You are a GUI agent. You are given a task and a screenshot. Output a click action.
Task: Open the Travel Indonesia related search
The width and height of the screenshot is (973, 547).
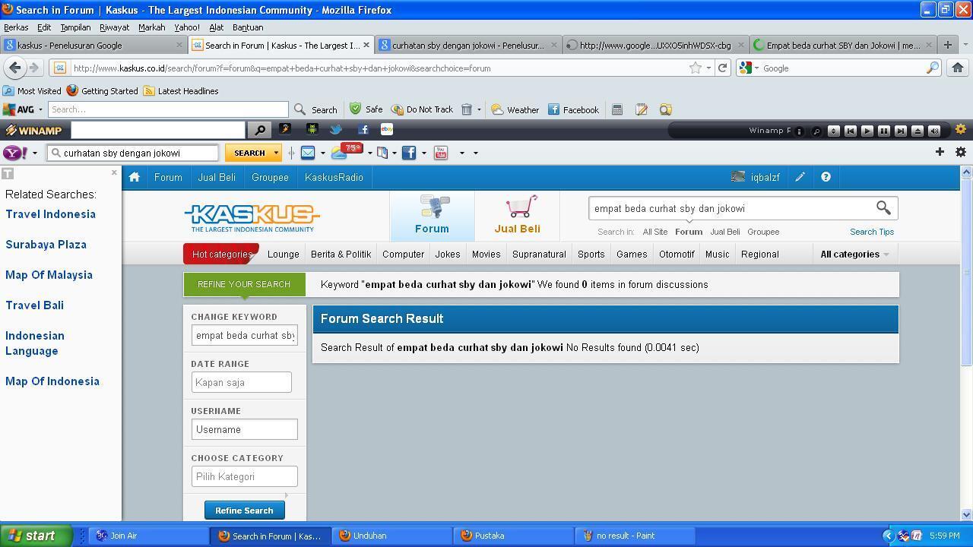(50, 214)
